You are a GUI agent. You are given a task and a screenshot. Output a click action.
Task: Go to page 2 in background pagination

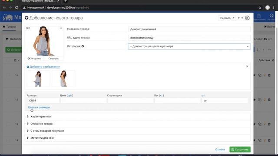[x=258, y=50]
